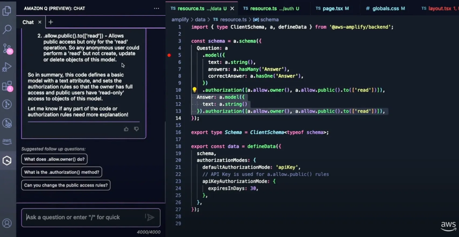Open Amazon Q chat panel more actions
The width and height of the screenshot is (459, 237).
[156, 8]
